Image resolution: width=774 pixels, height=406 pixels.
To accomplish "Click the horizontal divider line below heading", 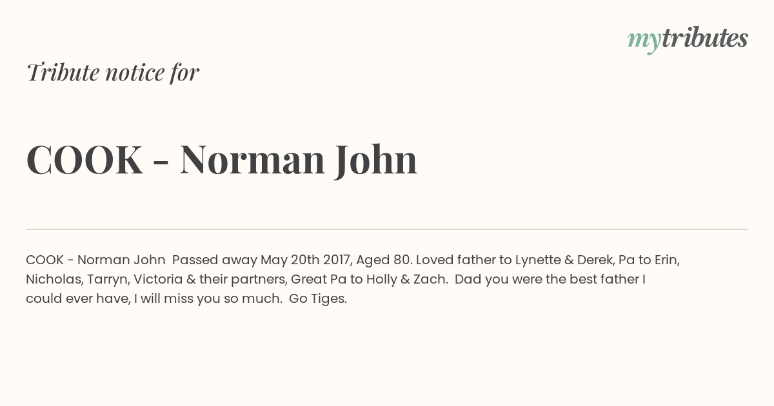I will pyautogui.click(x=387, y=229).
